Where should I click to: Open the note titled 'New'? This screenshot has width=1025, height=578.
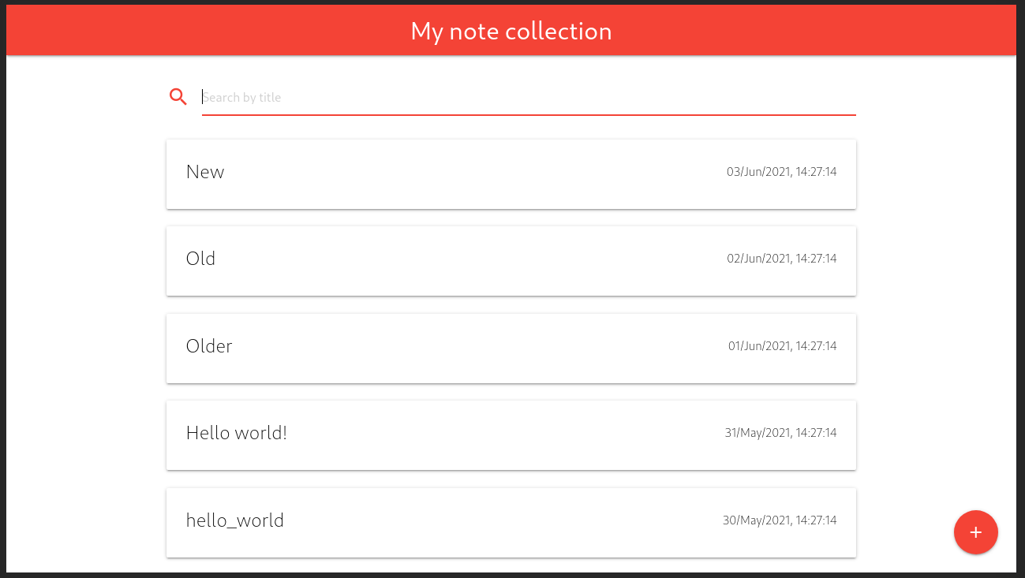point(511,173)
